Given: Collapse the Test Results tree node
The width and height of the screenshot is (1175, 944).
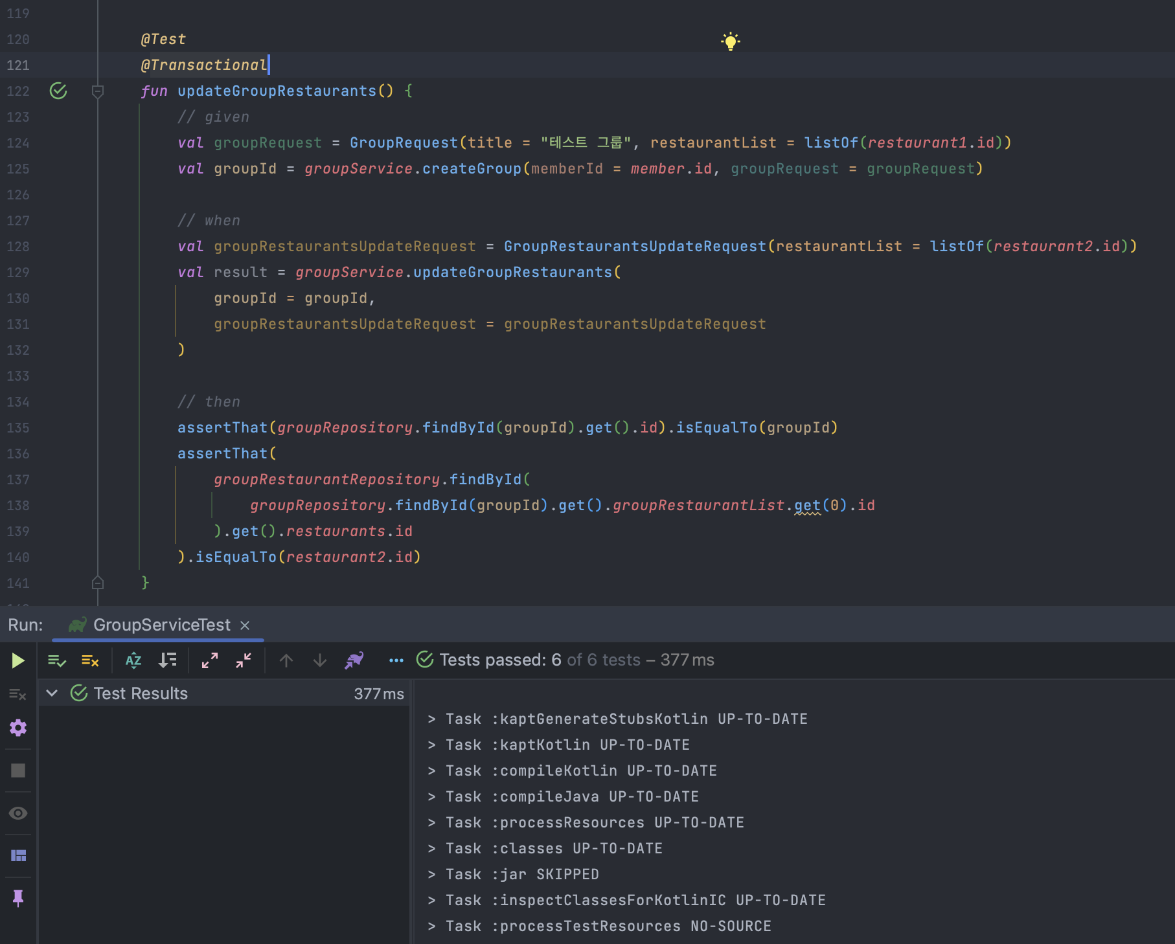Looking at the screenshot, I should coord(52,693).
